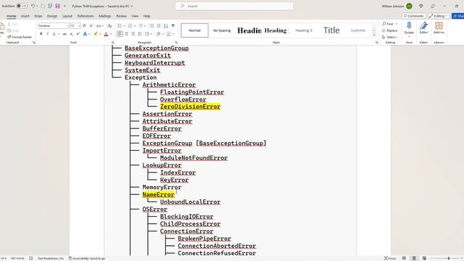
Task: Open the font name combo box
Action: click(54, 26)
